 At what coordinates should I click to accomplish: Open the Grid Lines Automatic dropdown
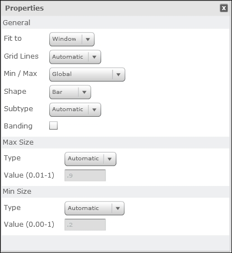pos(75,57)
